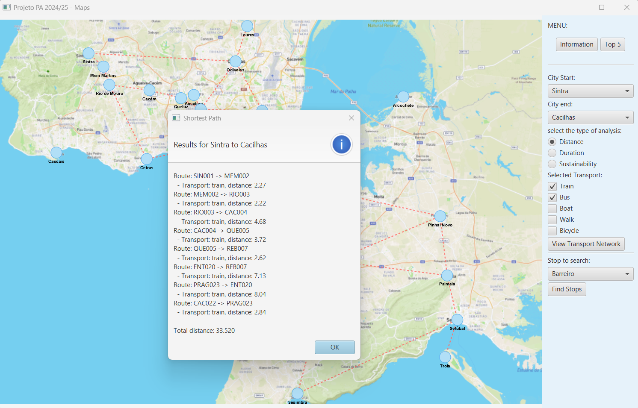
Task: Click the Troia stop icon
Action: 445,358
